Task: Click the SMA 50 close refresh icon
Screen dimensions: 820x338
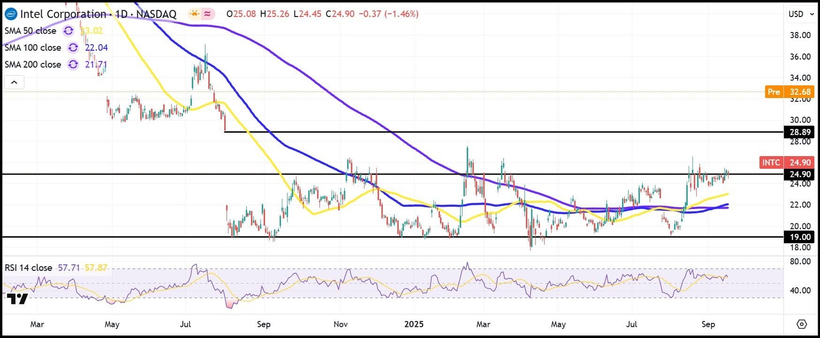Action: click(68, 31)
